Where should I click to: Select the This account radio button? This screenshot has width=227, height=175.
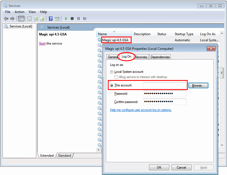112,85
